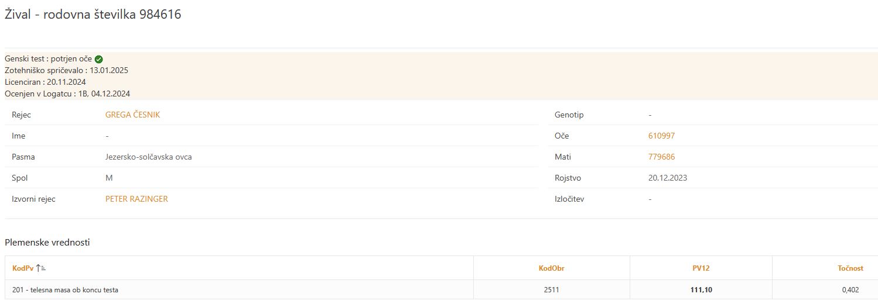Open original breeder link PETER RAZINGER
The image size is (878, 304).
[x=136, y=199]
